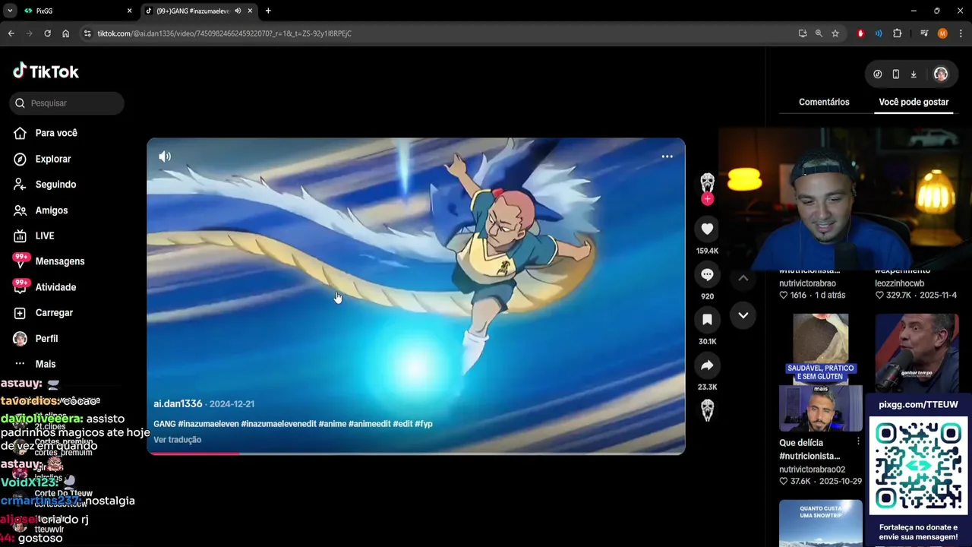This screenshot has height=547, width=972.
Task: Close the PixGG browser tab
Action: coord(129,11)
